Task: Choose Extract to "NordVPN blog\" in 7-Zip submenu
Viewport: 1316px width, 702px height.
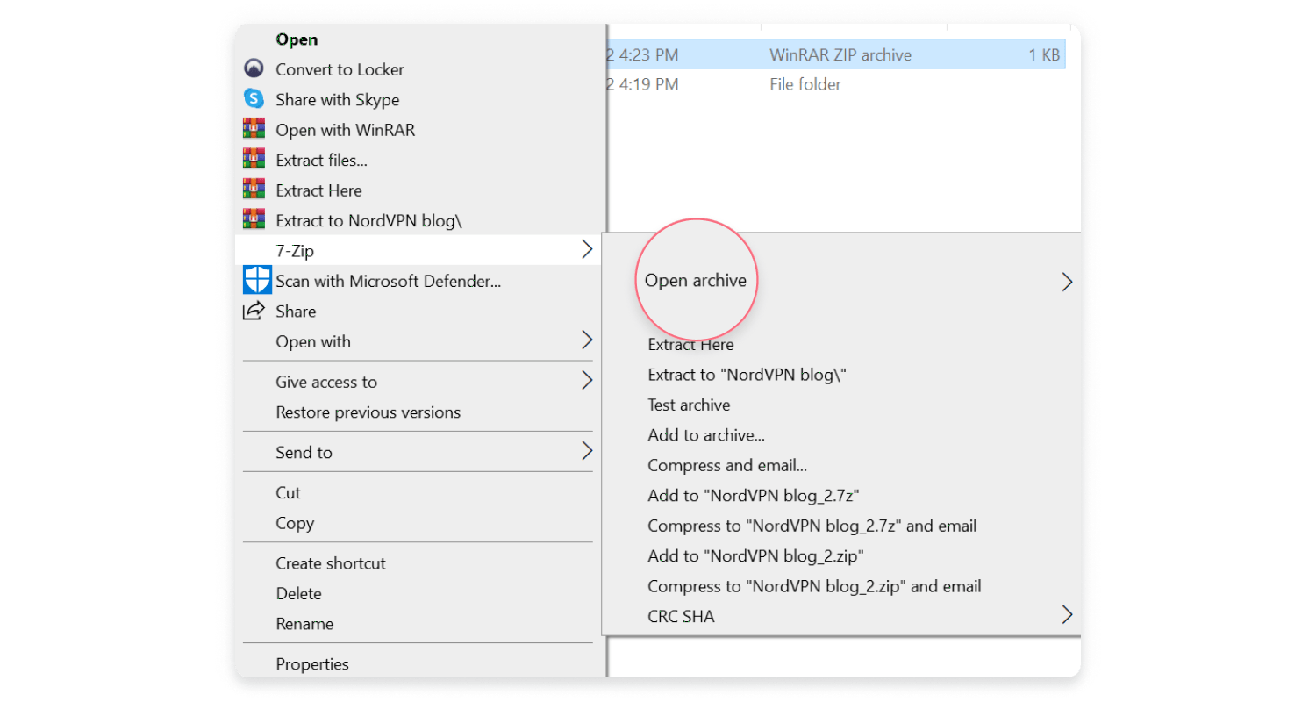Action: point(747,375)
